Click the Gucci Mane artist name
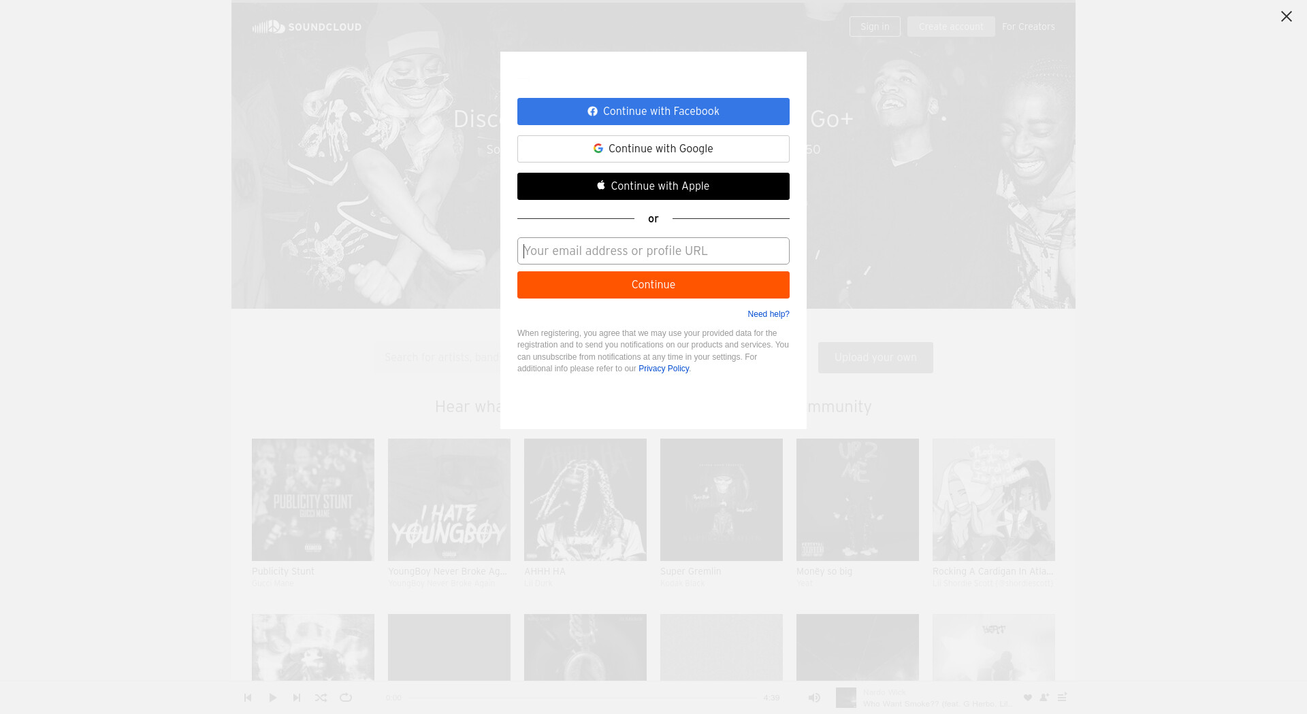 pos(273,583)
